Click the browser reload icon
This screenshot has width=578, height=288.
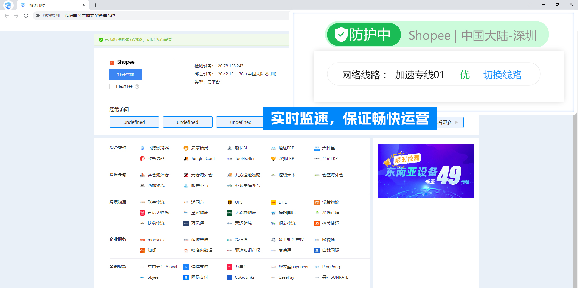(x=26, y=16)
